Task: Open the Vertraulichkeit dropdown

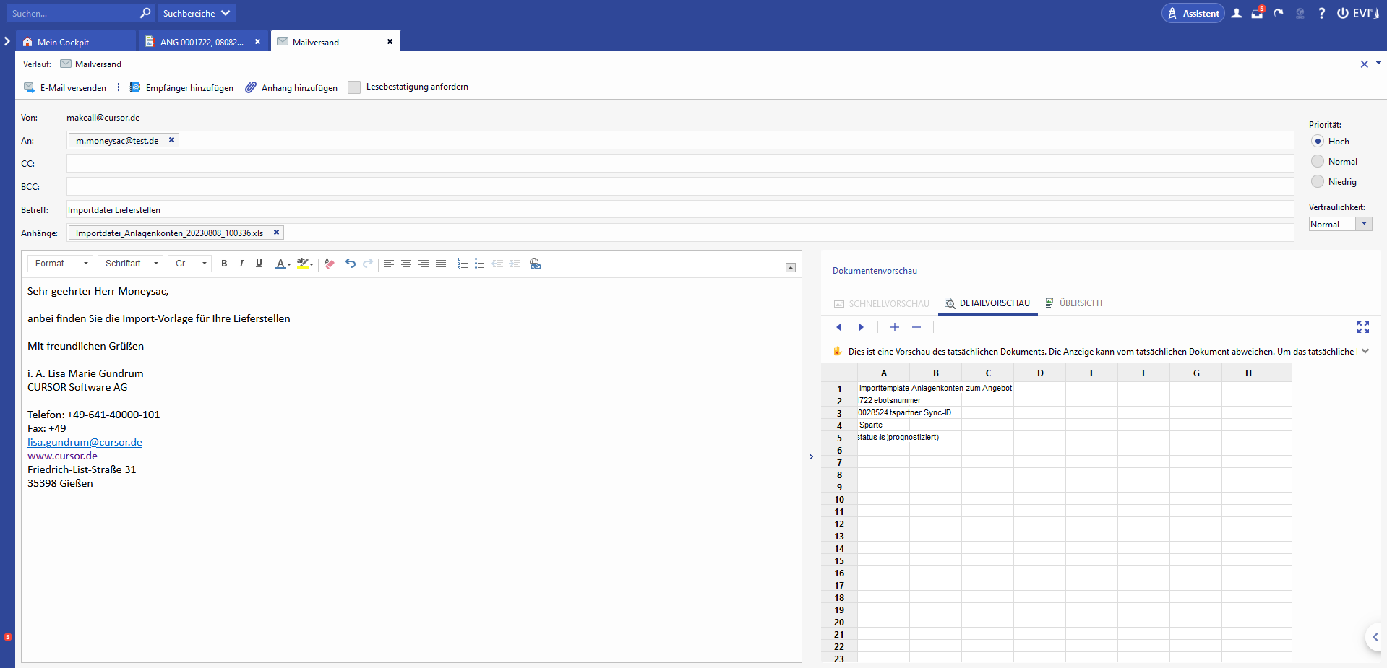Action: tap(1364, 225)
